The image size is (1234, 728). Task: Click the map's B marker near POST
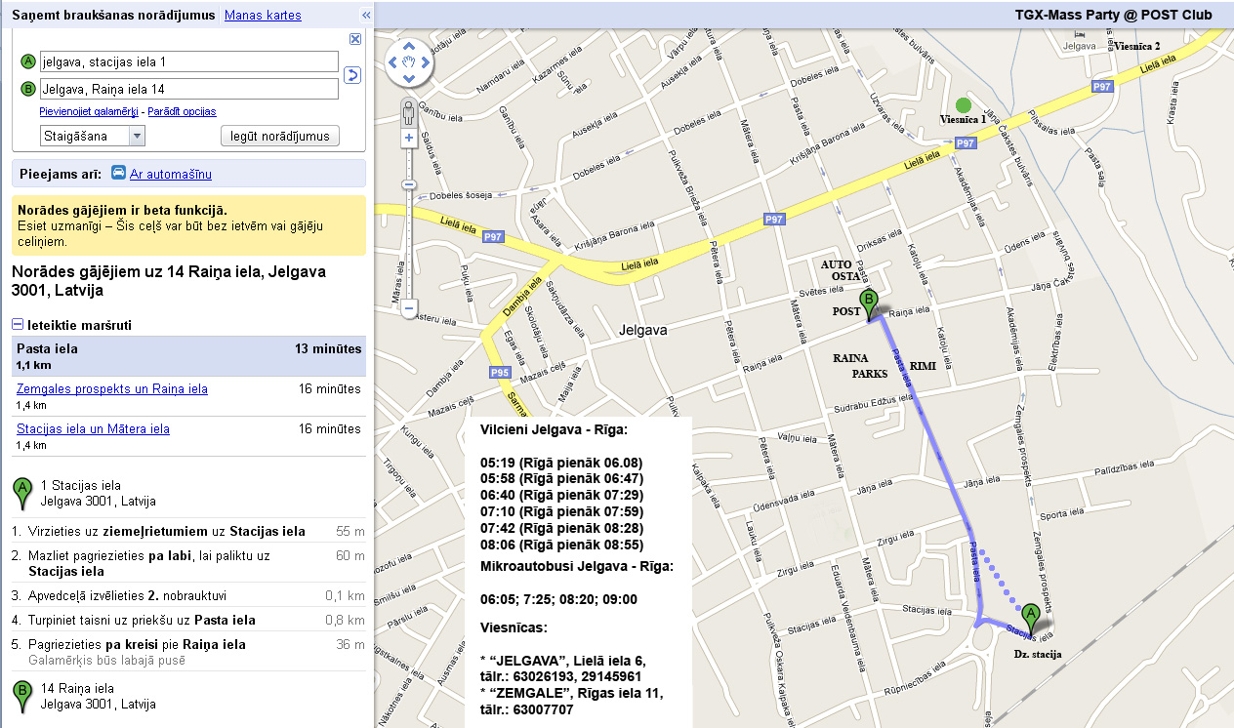click(x=868, y=303)
